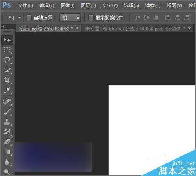Close the 未标题1 document tab

click(189, 28)
